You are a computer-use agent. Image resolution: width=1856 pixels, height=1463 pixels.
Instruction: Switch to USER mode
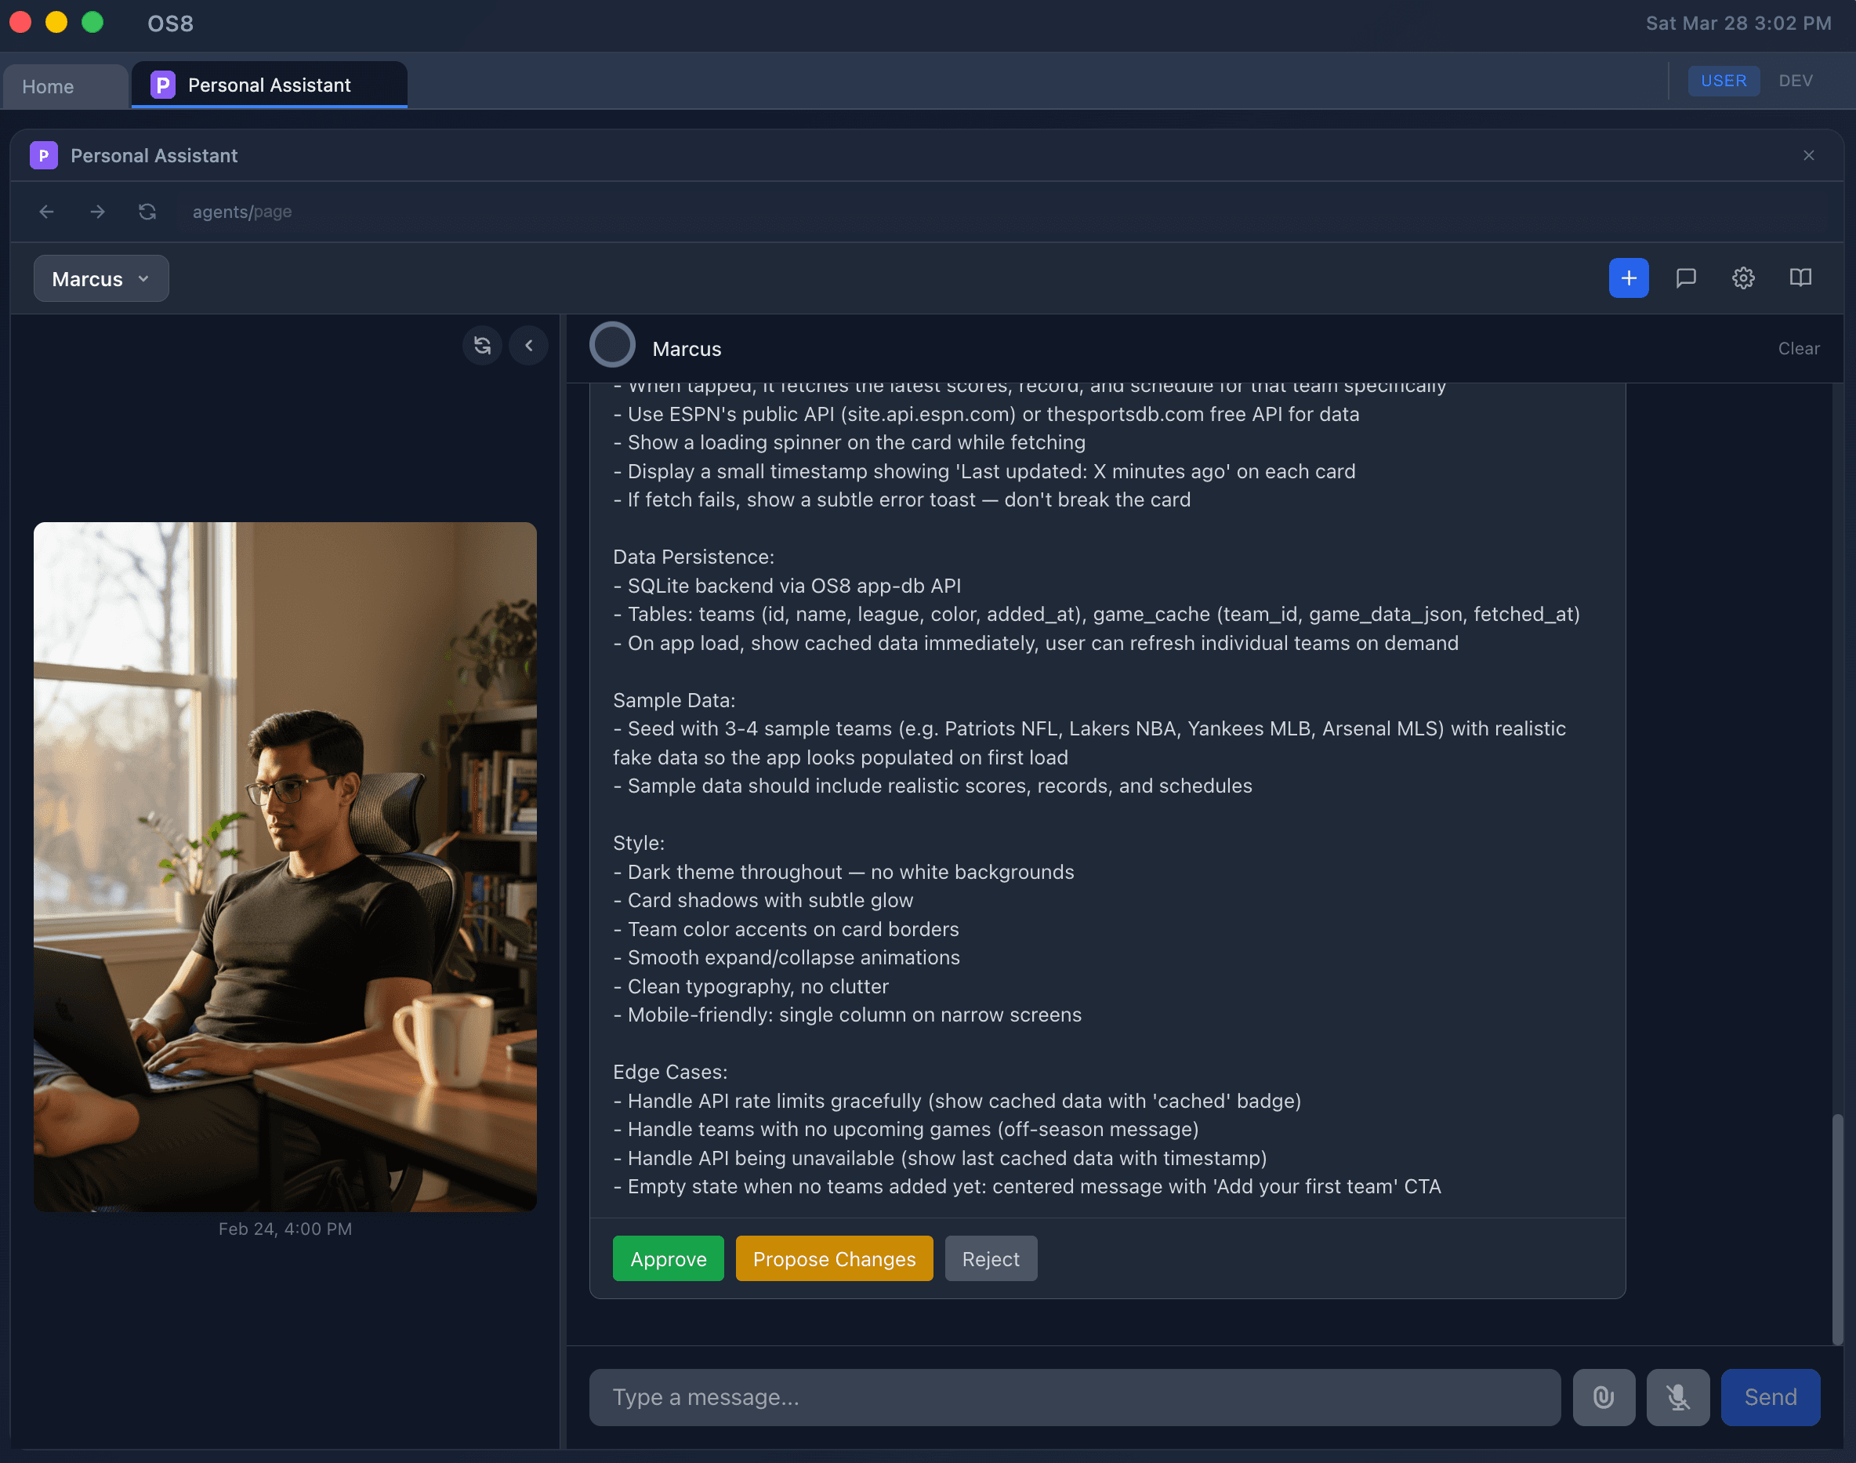[1724, 81]
